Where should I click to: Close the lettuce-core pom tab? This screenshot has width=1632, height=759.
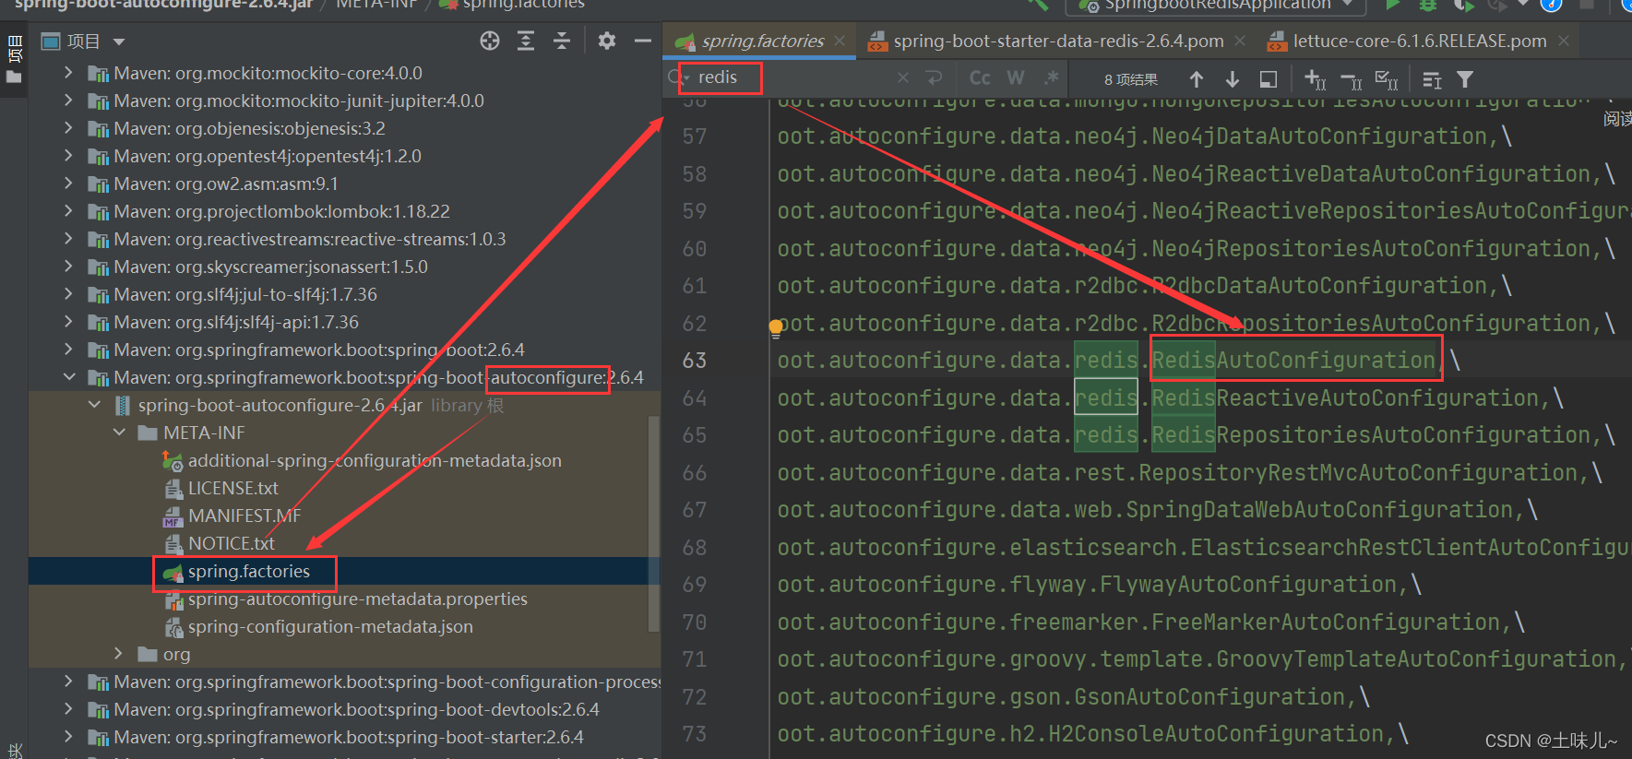[x=1564, y=41]
